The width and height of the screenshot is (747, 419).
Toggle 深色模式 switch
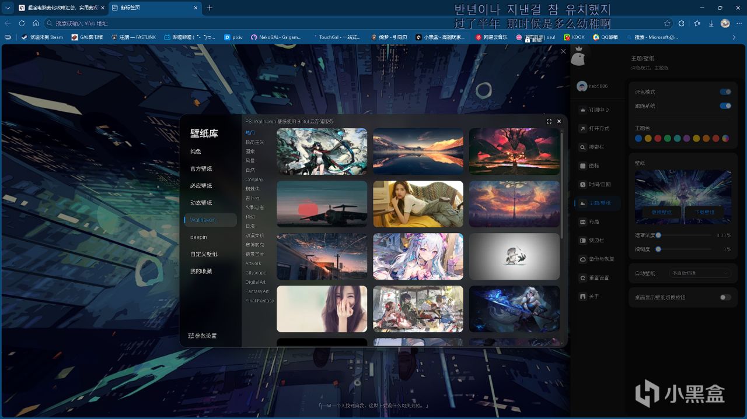725,91
